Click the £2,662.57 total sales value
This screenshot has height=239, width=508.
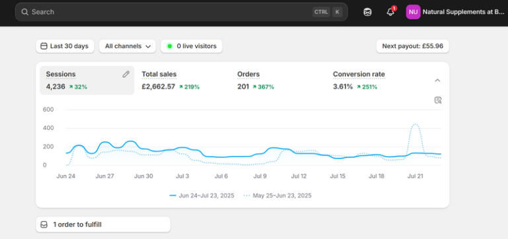point(158,86)
